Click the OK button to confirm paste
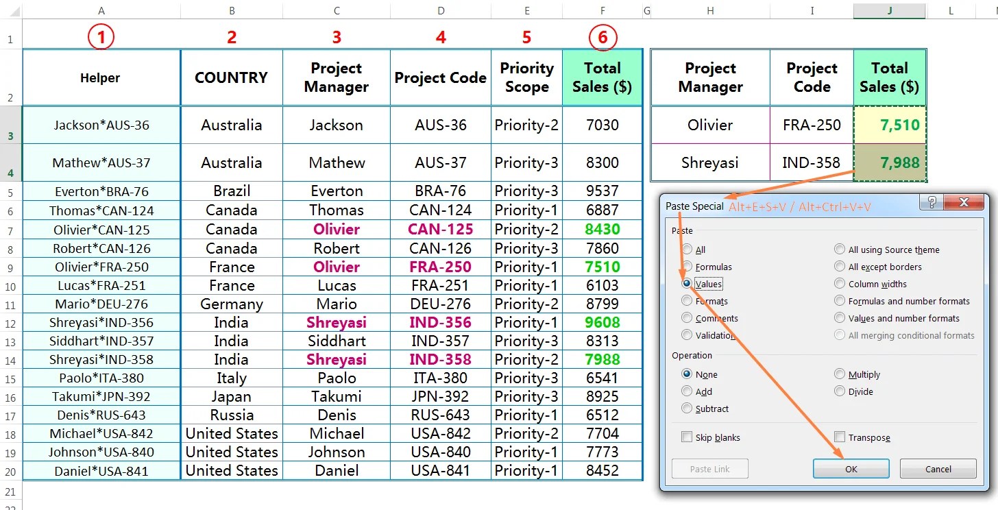 [x=851, y=468]
